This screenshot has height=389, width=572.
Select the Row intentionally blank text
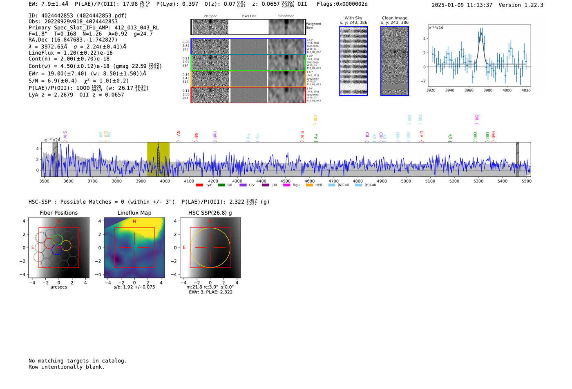tap(67, 367)
